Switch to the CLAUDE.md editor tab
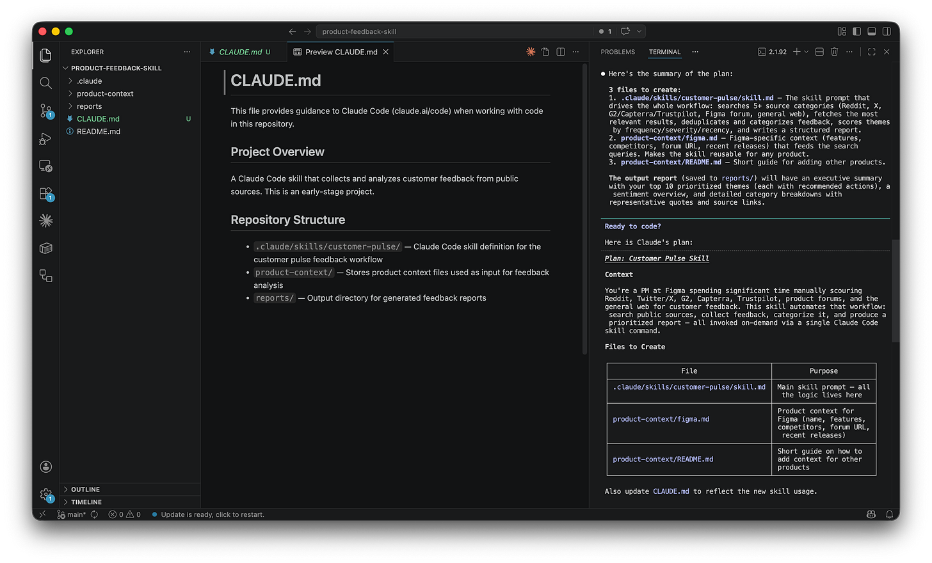The width and height of the screenshot is (932, 563). 243,51
